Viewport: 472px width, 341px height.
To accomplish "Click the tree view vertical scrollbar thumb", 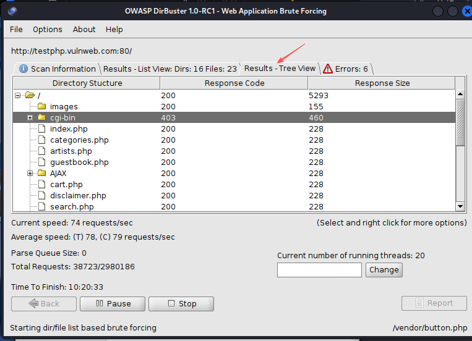I will [x=460, y=123].
